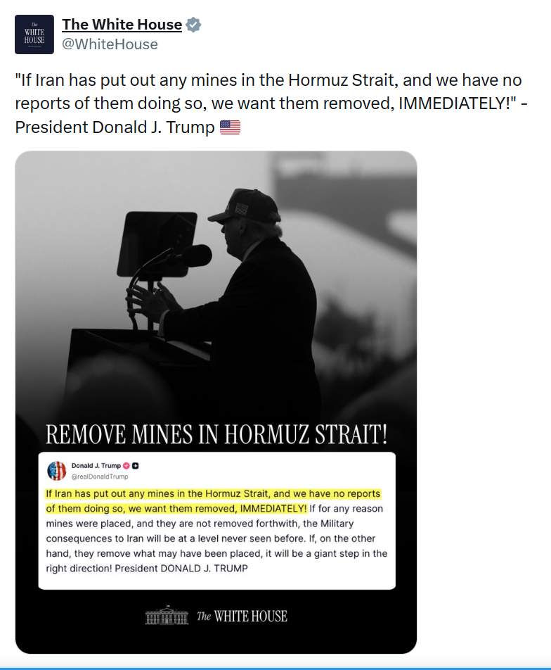Click the yellow highlighted quote text
The height and width of the screenshot is (670, 551).
(x=176, y=500)
